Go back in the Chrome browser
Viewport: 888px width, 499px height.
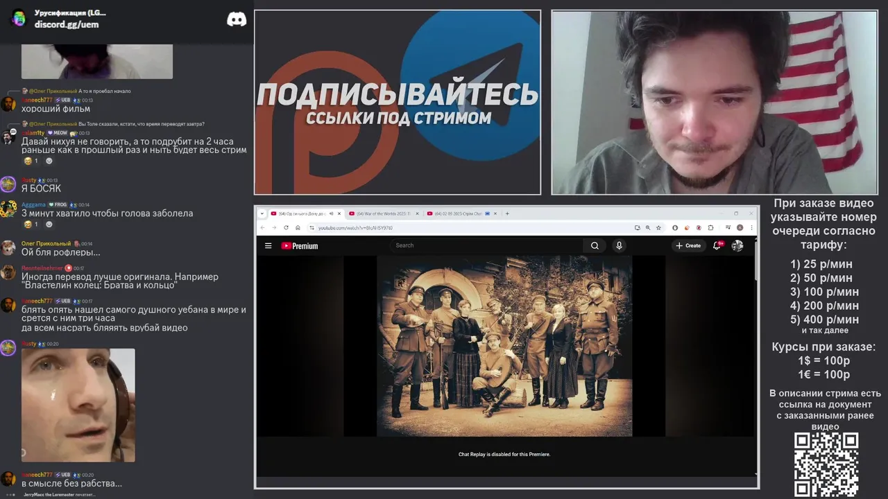point(262,227)
